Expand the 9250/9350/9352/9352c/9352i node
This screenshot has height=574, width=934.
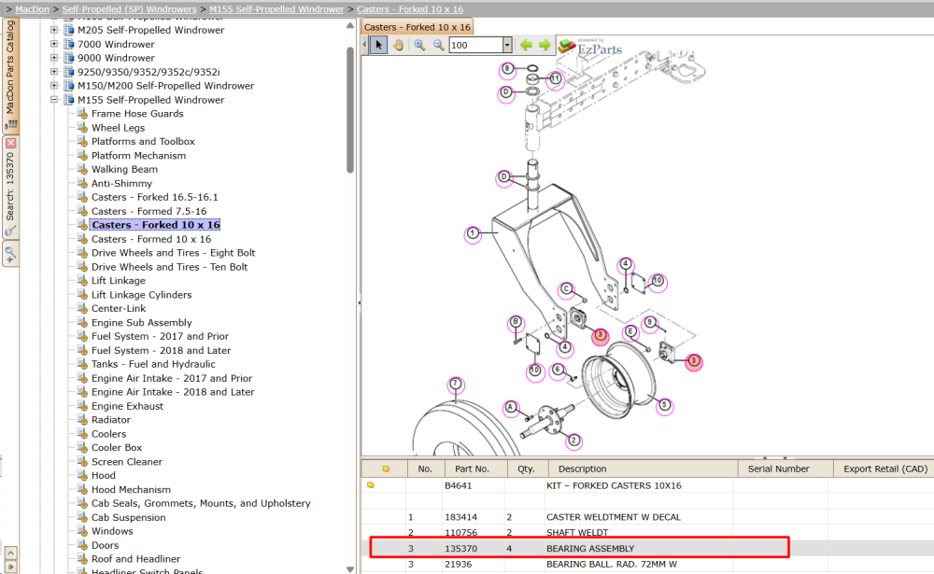pyautogui.click(x=54, y=72)
